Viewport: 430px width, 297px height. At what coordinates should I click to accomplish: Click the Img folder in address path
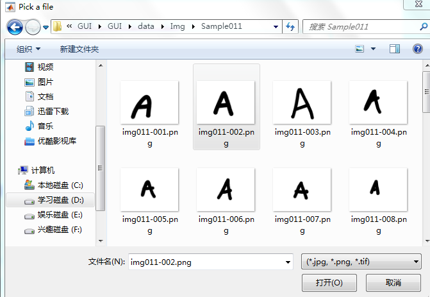178,27
